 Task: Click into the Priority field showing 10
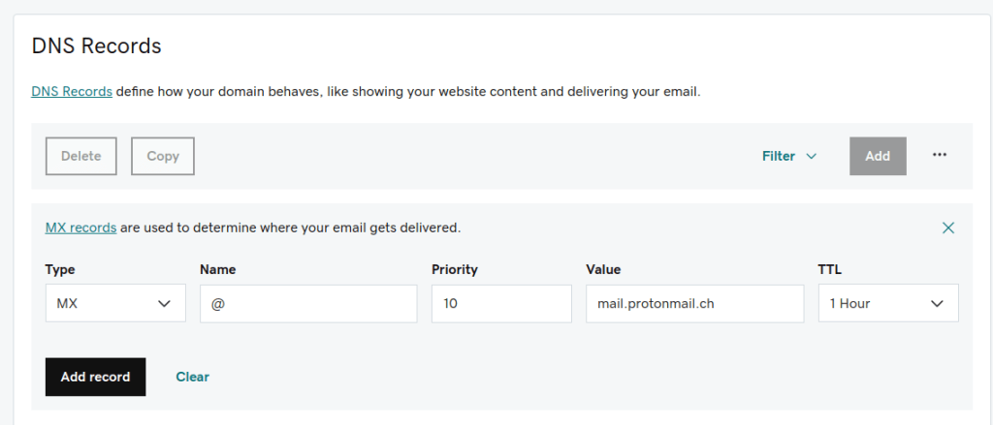(501, 303)
